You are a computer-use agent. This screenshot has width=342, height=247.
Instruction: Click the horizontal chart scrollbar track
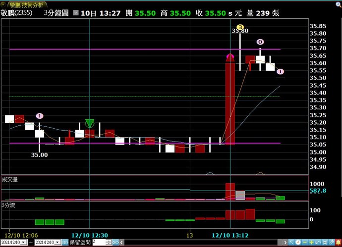(x=198, y=242)
